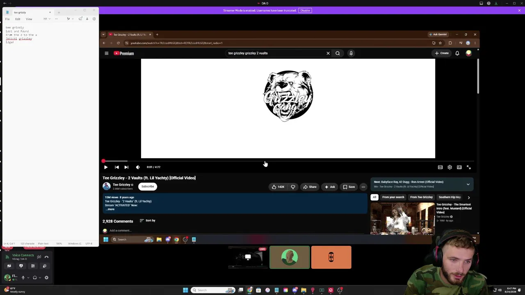Select Southern Hip Hop chip
Image resolution: width=525 pixels, height=295 pixels.
pos(450,197)
